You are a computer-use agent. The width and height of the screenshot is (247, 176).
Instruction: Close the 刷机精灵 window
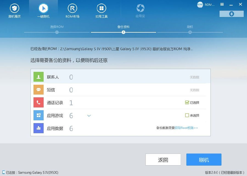pyautogui.click(x=240, y=4)
